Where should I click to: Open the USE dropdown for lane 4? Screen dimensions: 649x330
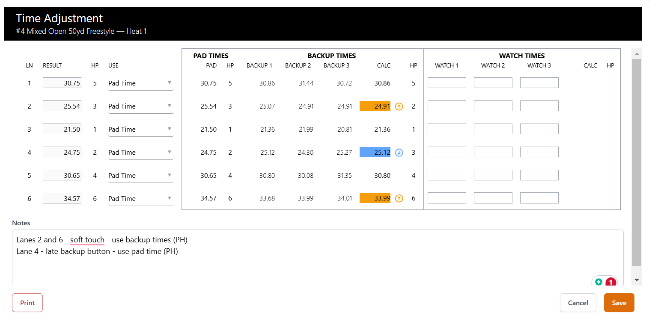point(141,153)
